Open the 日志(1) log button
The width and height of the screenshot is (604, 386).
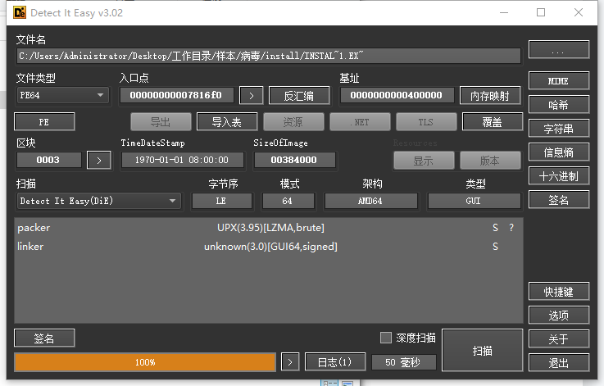coord(335,362)
